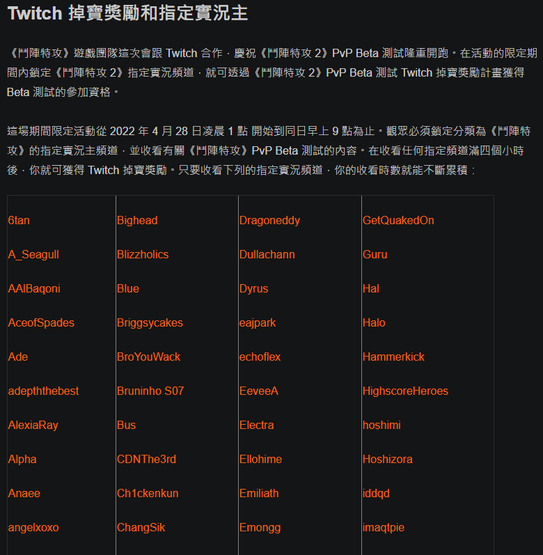Click the echoflex streamer link
This screenshot has width=543, height=555.
[260, 357]
